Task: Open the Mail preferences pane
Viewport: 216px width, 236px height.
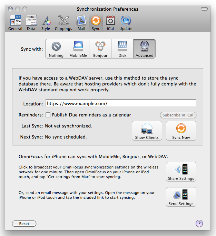Action: point(81,23)
